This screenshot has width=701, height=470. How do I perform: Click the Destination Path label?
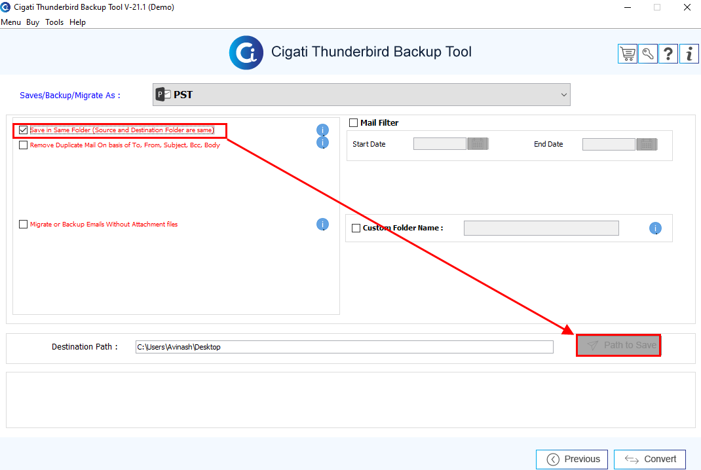click(x=85, y=347)
